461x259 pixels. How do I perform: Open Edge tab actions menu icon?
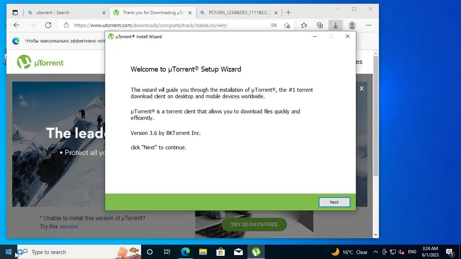pyautogui.click(x=15, y=13)
